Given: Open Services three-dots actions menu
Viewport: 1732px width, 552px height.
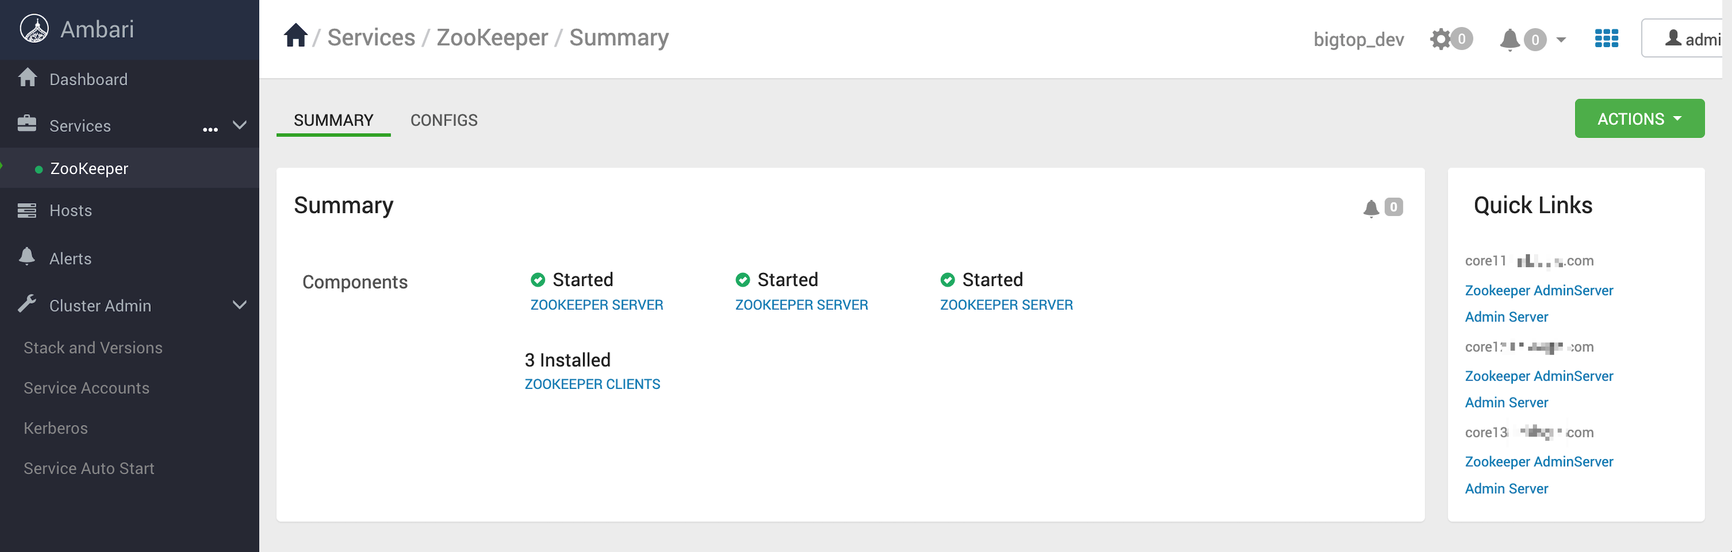Looking at the screenshot, I should point(210,128).
